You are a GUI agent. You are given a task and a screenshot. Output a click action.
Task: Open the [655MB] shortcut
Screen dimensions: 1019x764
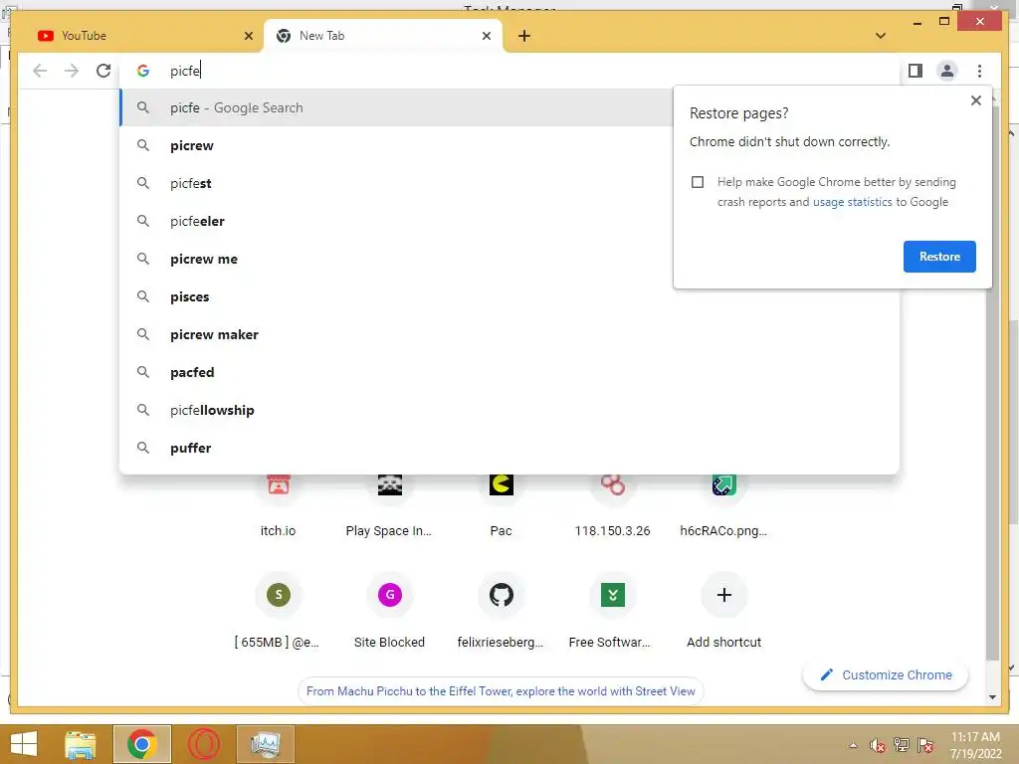pyautogui.click(x=279, y=611)
